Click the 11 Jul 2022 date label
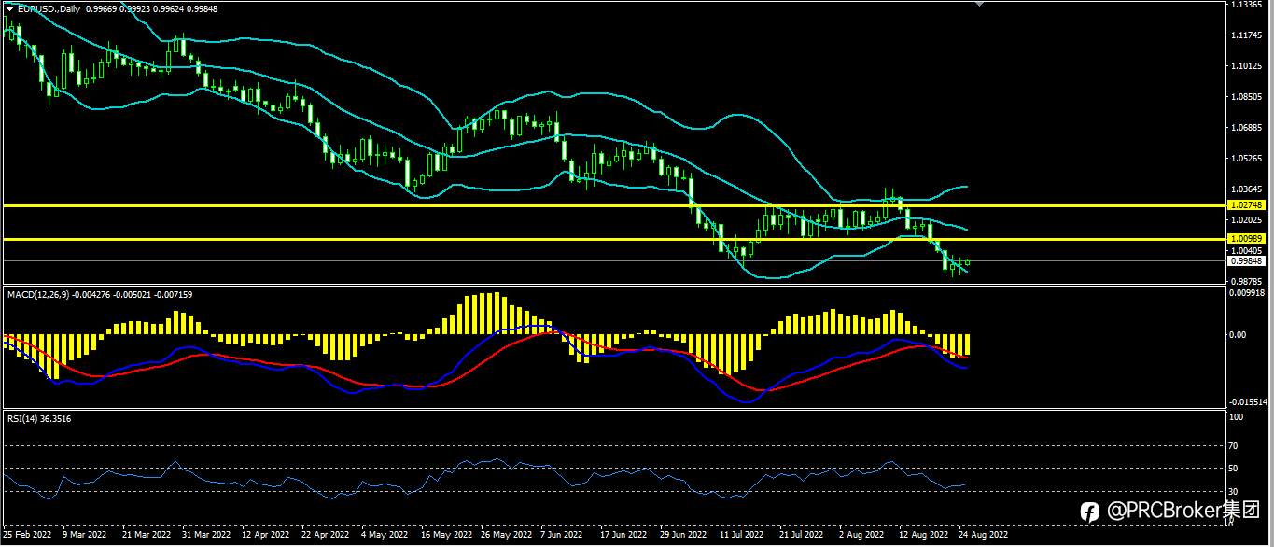 click(743, 536)
